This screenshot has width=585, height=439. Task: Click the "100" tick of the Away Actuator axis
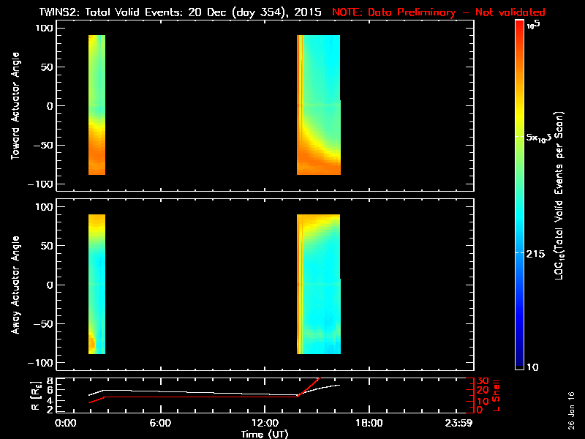click(45, 207)
